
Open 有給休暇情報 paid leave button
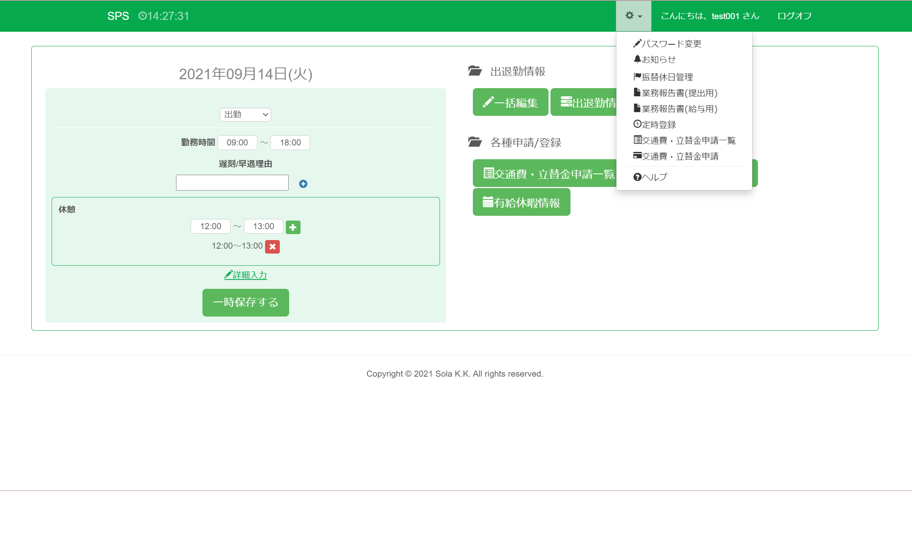coord(521,202)
